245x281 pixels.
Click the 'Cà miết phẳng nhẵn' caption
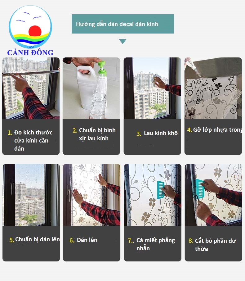(151, 244)
